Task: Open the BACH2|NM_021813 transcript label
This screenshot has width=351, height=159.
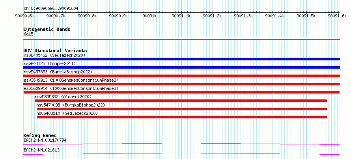Action: coord(41,150)
